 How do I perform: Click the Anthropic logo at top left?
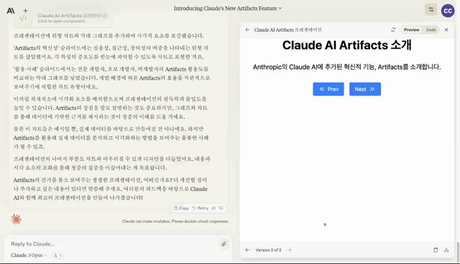point(11,11)
